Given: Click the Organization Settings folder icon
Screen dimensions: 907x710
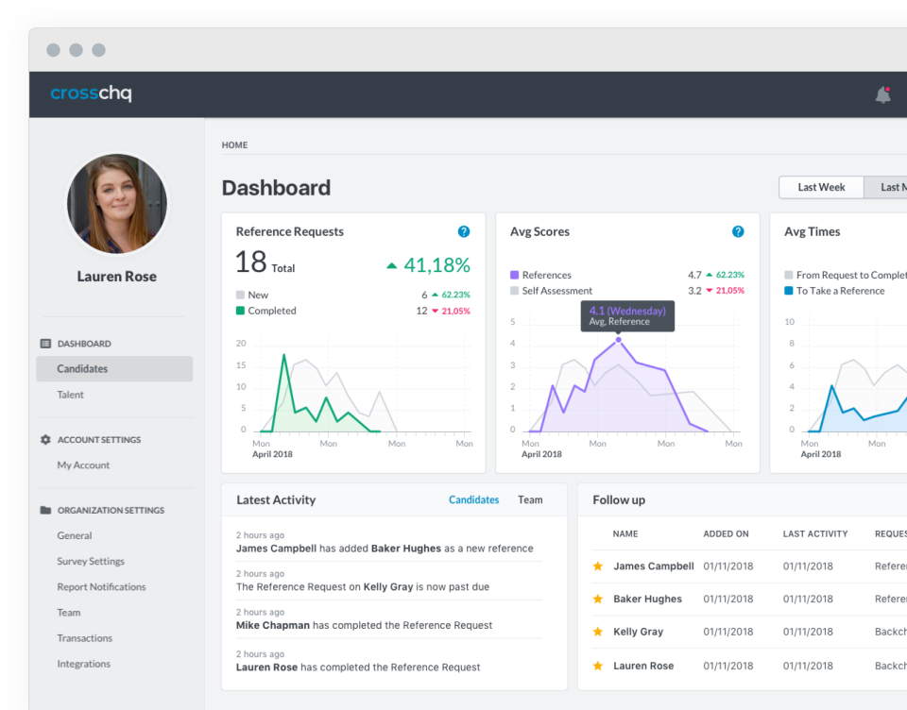Looking at the screenshot, I should tap(45, 510).
